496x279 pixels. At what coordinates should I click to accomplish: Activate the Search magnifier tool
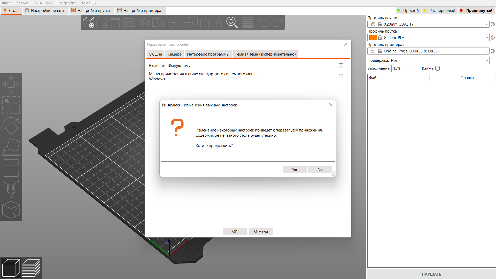[232, 22]
